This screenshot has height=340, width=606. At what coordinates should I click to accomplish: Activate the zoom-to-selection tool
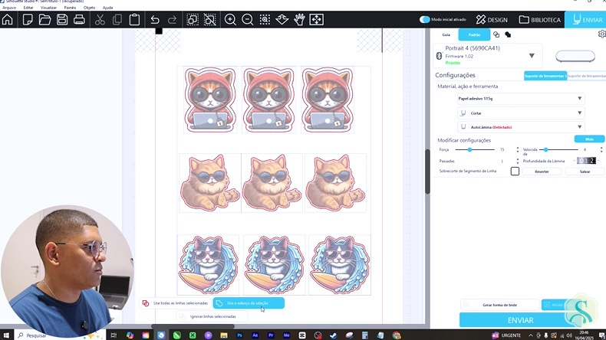coord(265,19)
